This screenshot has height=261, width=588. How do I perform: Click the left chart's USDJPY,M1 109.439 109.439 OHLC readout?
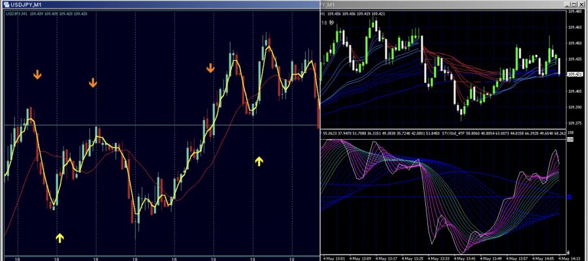coord(47,14)
